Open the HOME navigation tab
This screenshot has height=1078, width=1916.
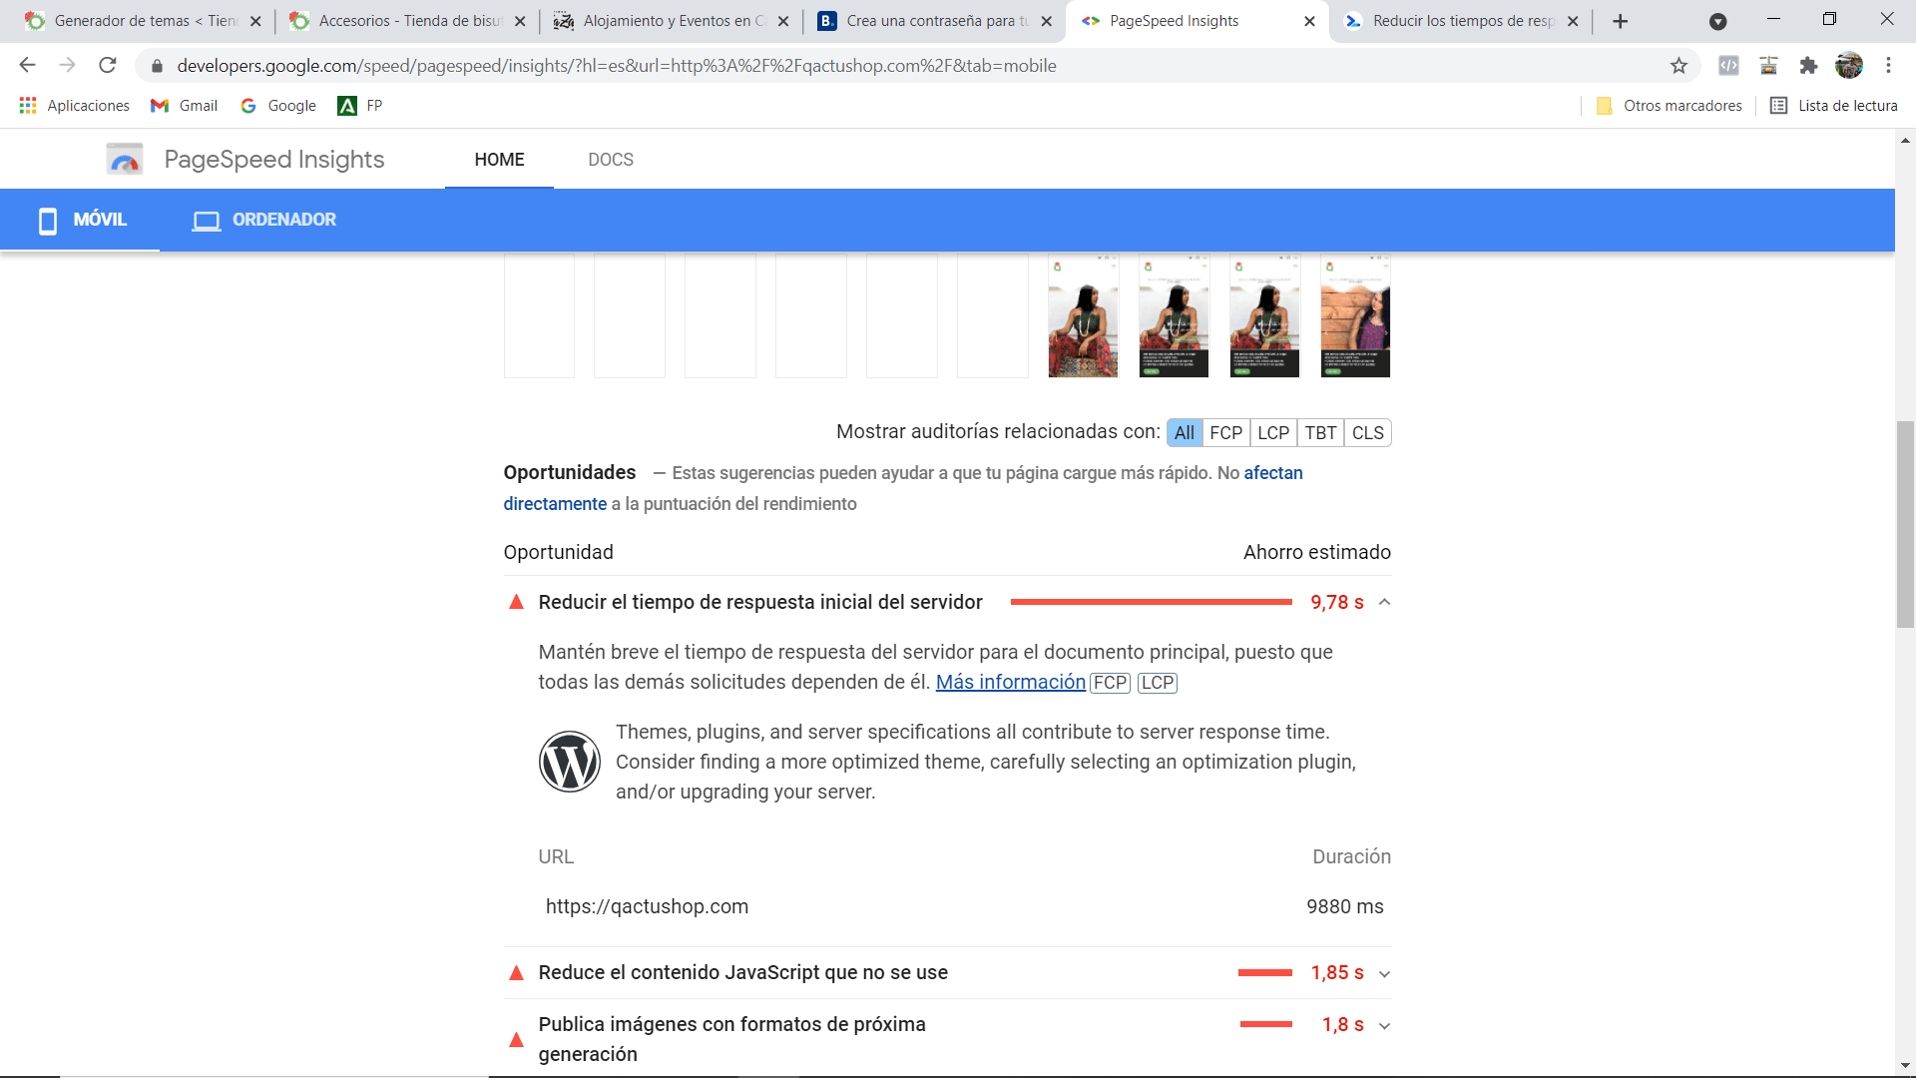(x=499, y=160)
